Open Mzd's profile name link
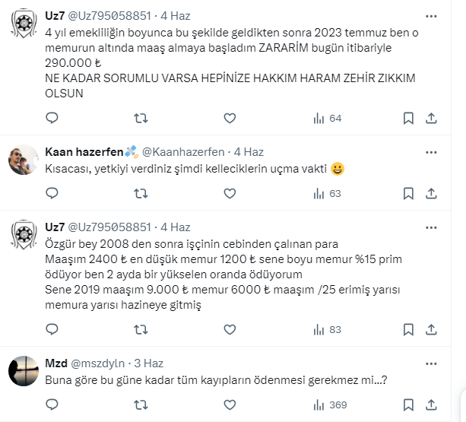Image resolution: width=466 pixels, height=422 pixels. click(56, 363)
